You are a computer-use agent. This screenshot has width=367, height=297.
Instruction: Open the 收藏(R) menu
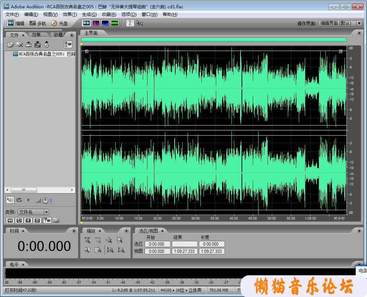109,14
